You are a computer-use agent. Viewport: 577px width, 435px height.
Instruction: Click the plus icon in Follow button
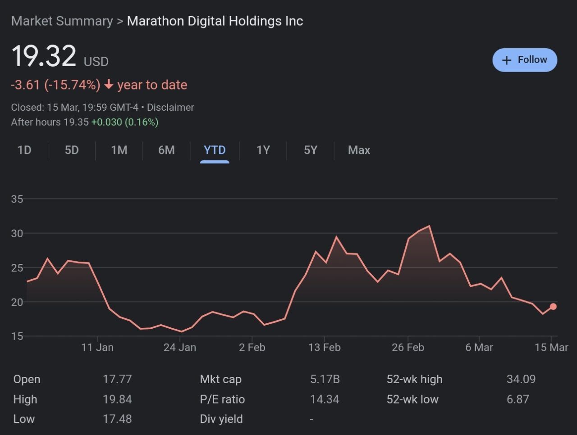pos(507,60)
